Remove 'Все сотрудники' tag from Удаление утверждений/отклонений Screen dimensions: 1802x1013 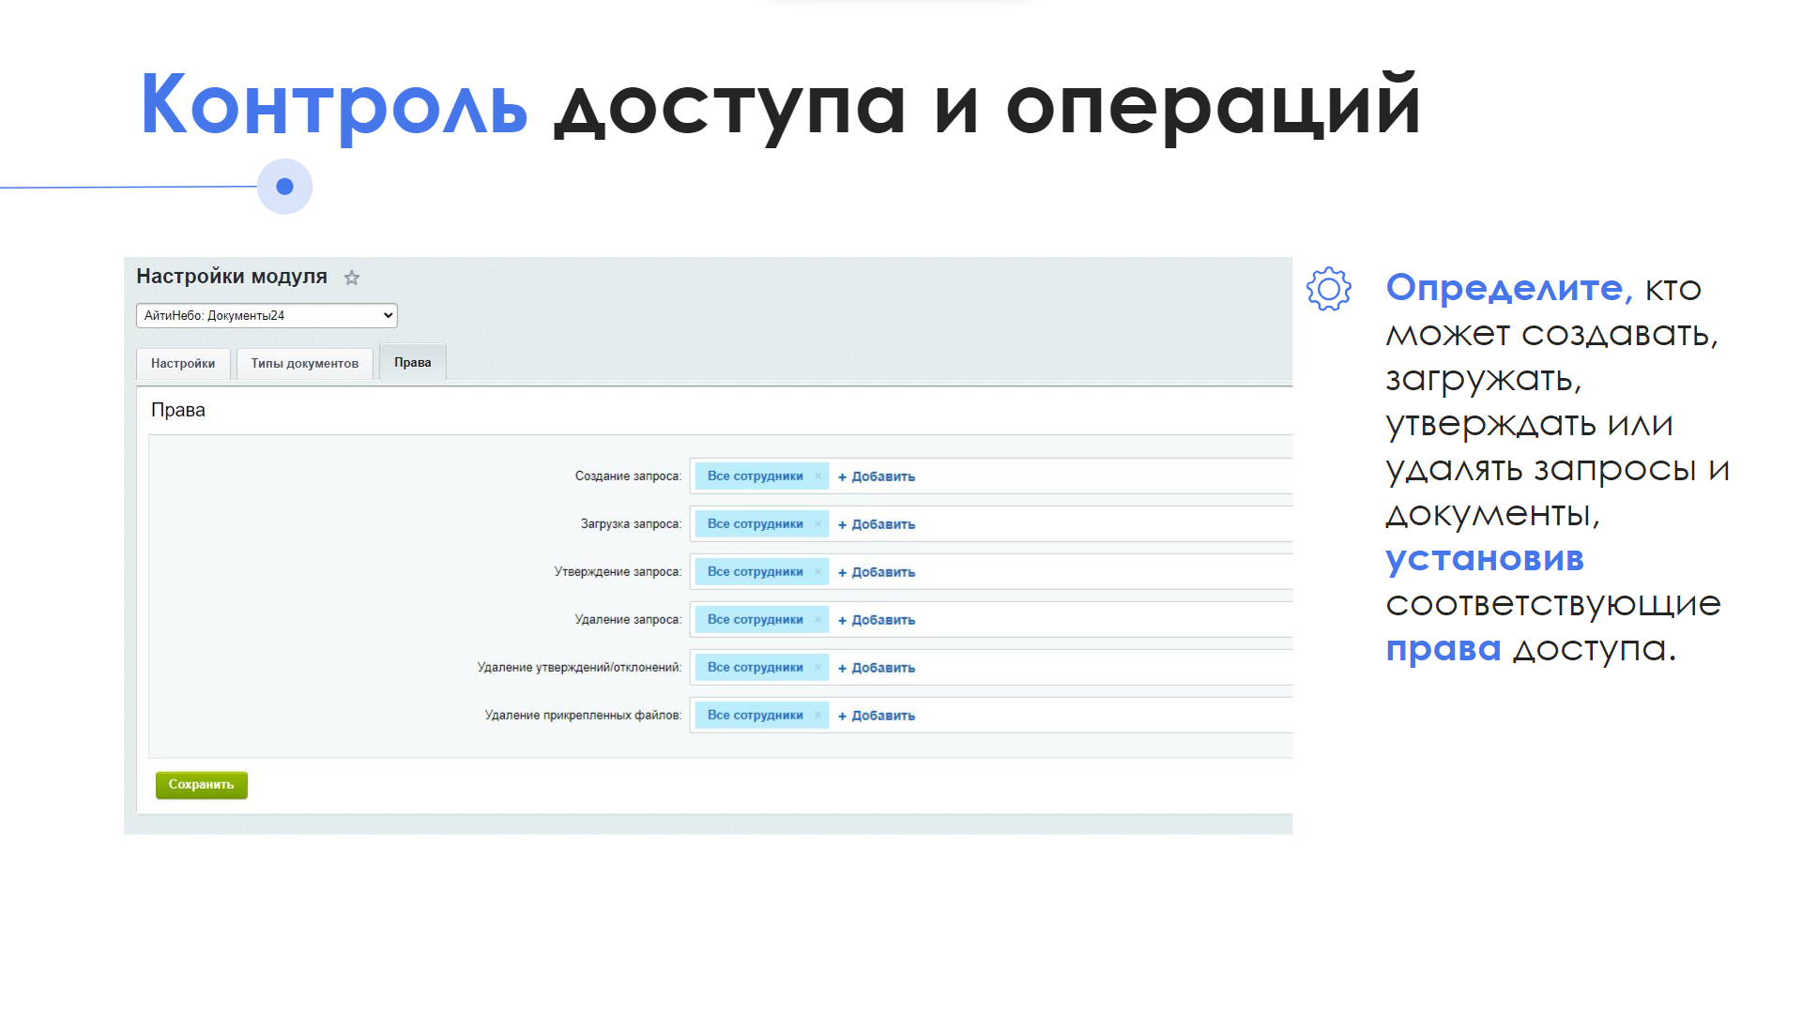pos(817,668)
